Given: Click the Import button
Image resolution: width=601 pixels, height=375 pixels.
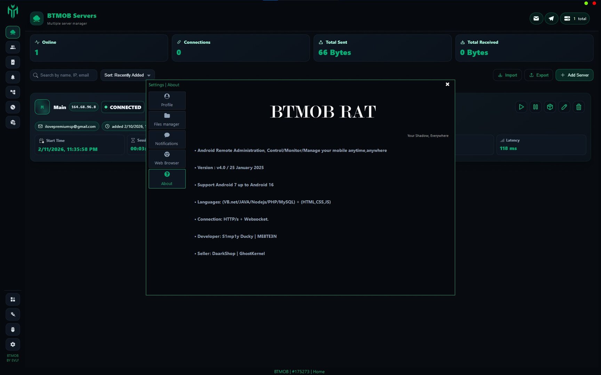Looking at the screenshot, I should tap(507, 75).
